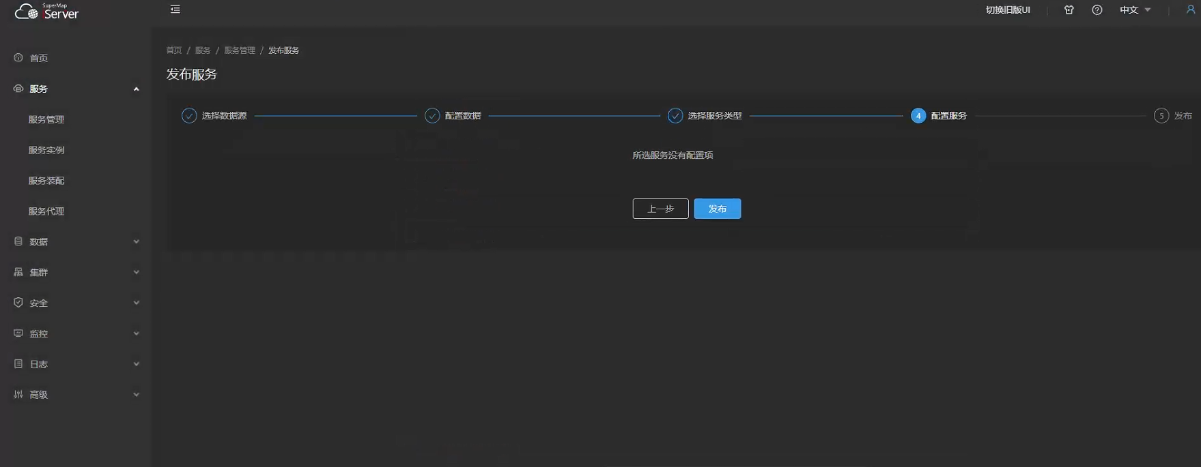Viewport: 1201px width, 467px height.
Task: Switch to old UI via 切换旧版UI
Action: click(x=1007, y=10)
